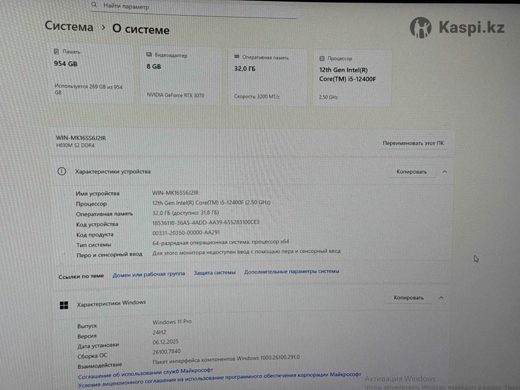
Task: Copy Windows specs with lower Копировать button
Action: [409, 298]
